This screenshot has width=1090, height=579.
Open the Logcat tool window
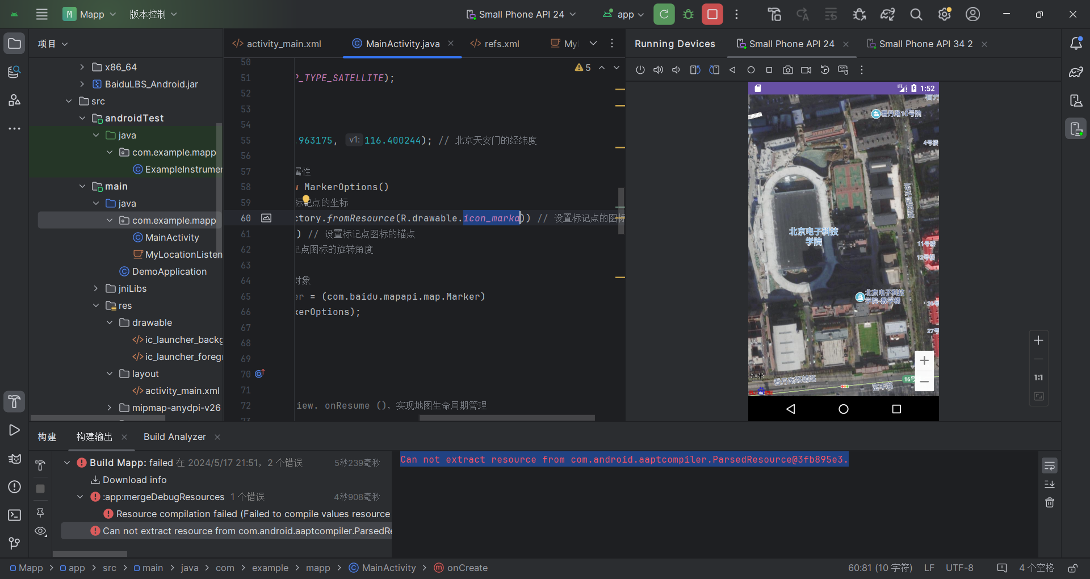14,459
